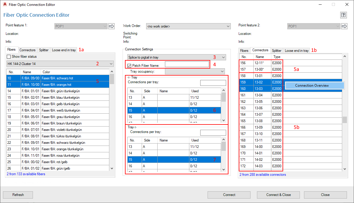Click the Connect & Close button
Image resolution: width=354 pixels, height=203 pixels.
278,195
